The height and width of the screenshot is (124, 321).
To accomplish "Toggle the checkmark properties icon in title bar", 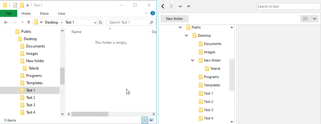I will [15, 5].
